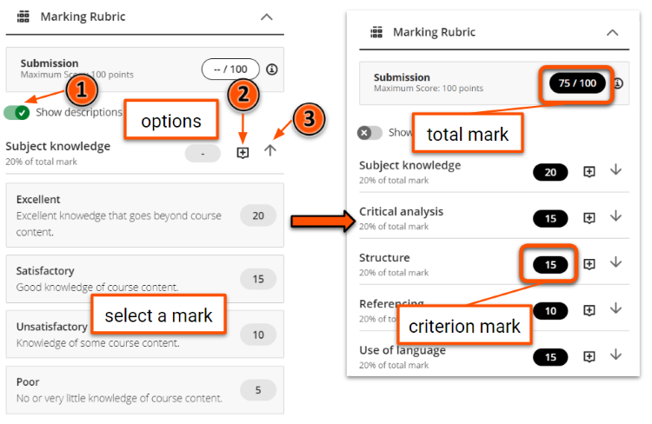652x424 pixels.
Task: Select the Excellent 20-point mark
Action: coord(257,215)
